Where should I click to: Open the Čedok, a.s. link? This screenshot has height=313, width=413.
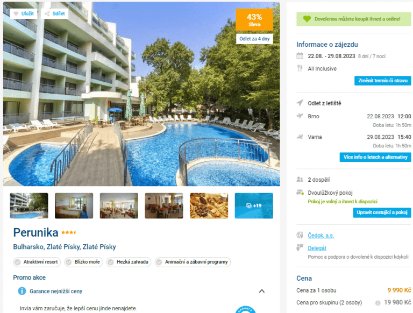321,235
